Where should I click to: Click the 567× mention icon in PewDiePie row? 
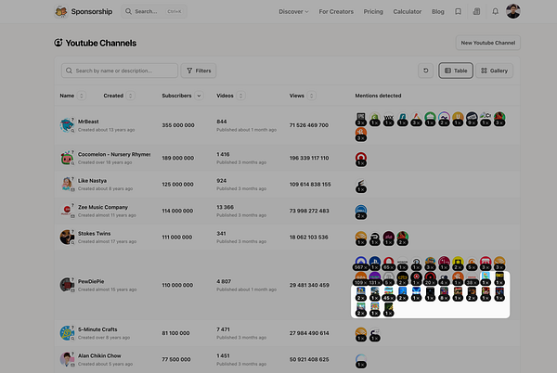pyautogui.click(x=361, y=264)
